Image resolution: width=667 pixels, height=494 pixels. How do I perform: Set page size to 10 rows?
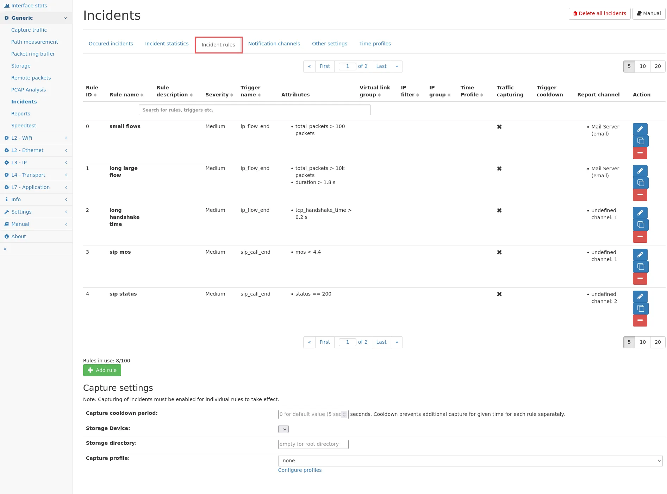click(x=642, y=66)
